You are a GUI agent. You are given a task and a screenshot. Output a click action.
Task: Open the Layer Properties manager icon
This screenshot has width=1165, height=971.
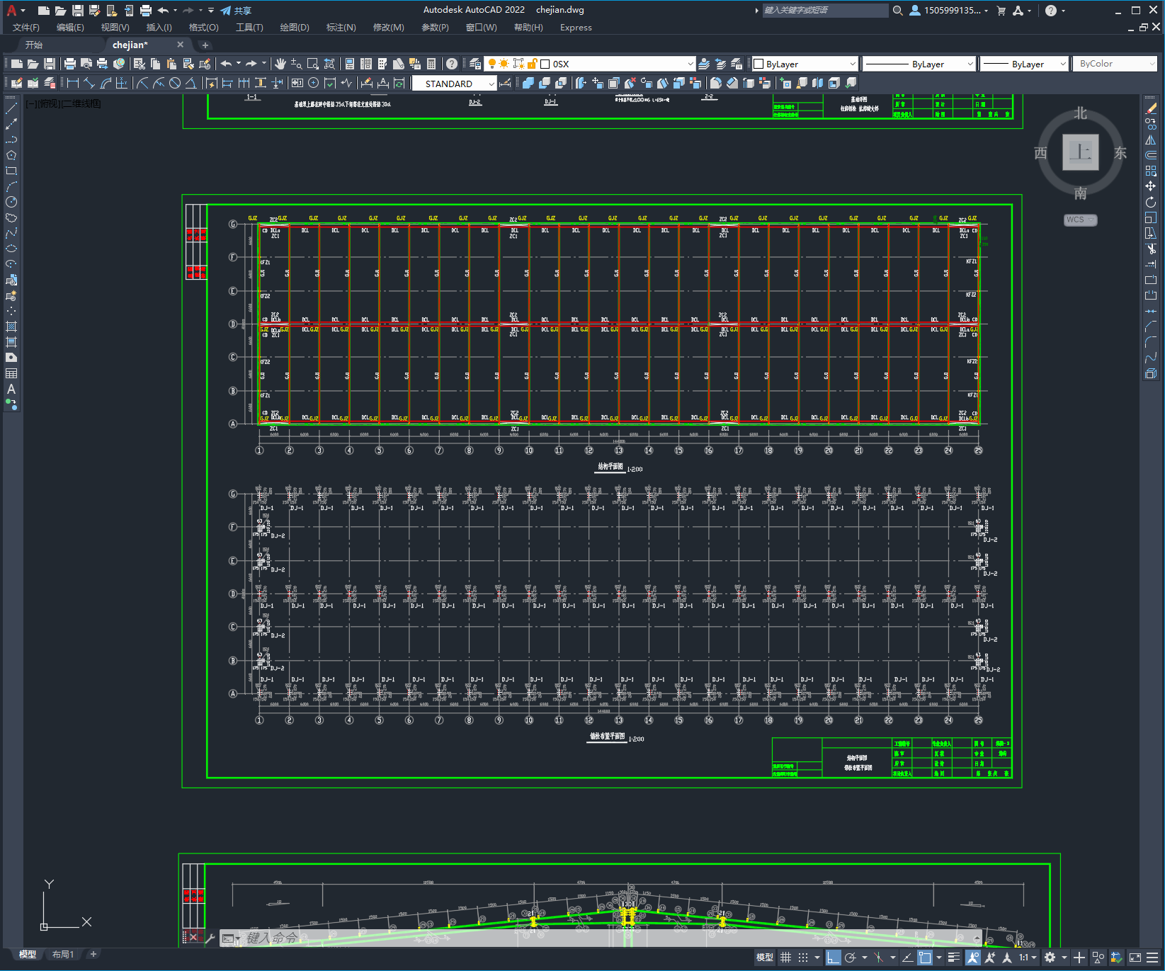(x=475, y=64)
